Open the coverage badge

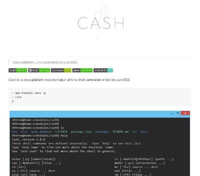[x=61, y=70]
